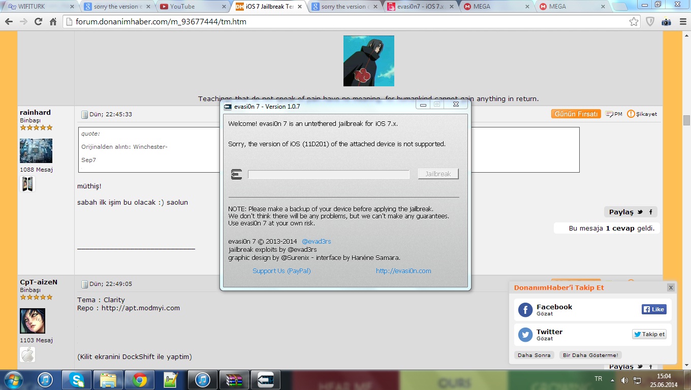This screenshot has width=691, height=390.
Task: Share rainhard's post on Twitter
Action: click(640, 212)
